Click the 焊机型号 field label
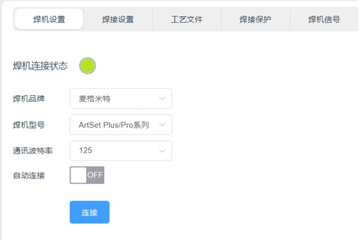Image resolution: width=359 pixels, height=240 pixels. coord(29,125)
